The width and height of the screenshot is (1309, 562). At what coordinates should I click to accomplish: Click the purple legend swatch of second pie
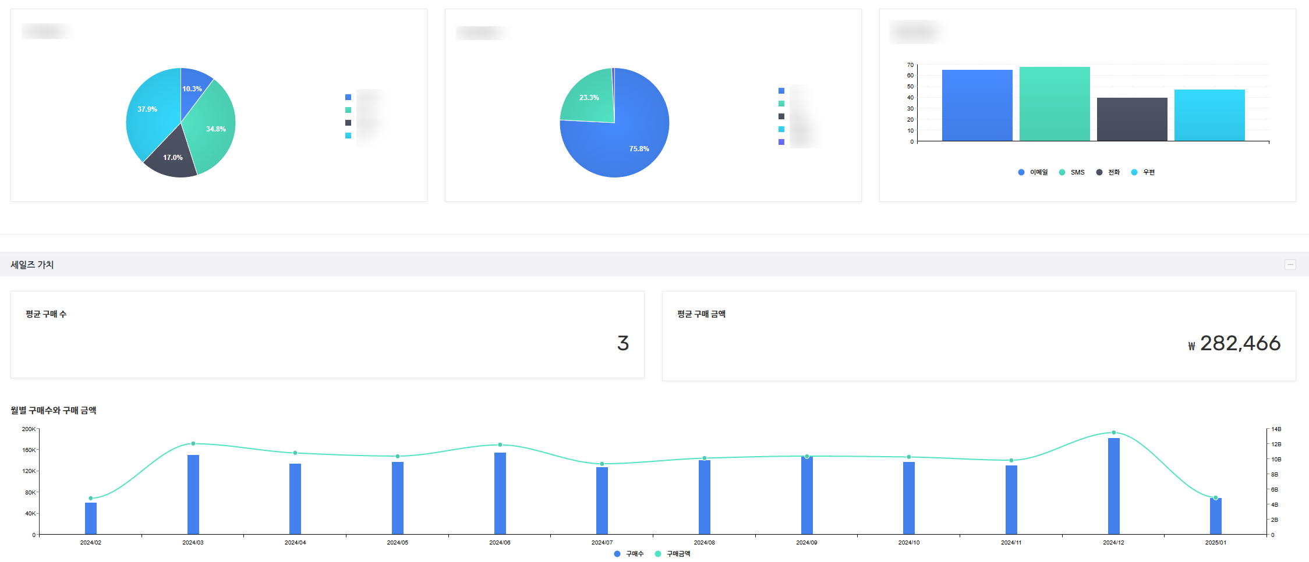click(x=781, y=142)
